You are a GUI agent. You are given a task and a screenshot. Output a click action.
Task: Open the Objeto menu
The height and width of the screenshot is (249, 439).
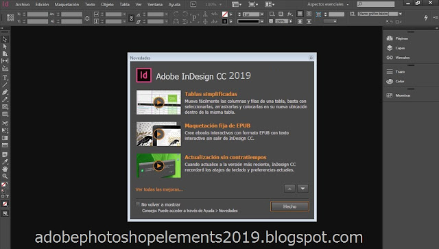coord(107,5)
